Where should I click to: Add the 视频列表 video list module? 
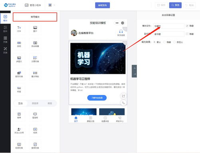[x=19, y=146]
